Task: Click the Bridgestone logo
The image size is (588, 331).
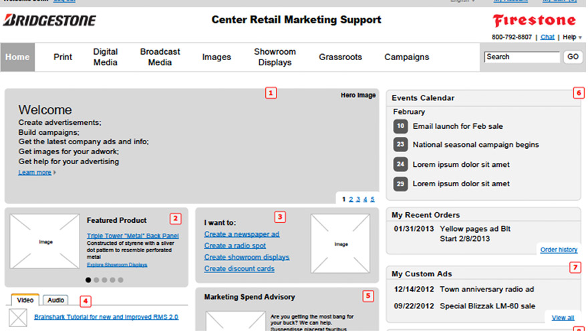Action: coord(49,20)
